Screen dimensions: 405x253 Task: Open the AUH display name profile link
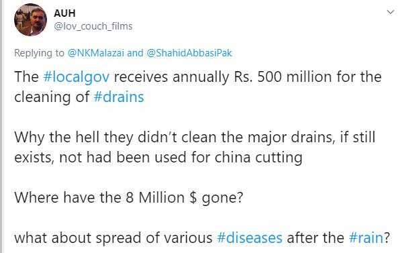(64, 13)
